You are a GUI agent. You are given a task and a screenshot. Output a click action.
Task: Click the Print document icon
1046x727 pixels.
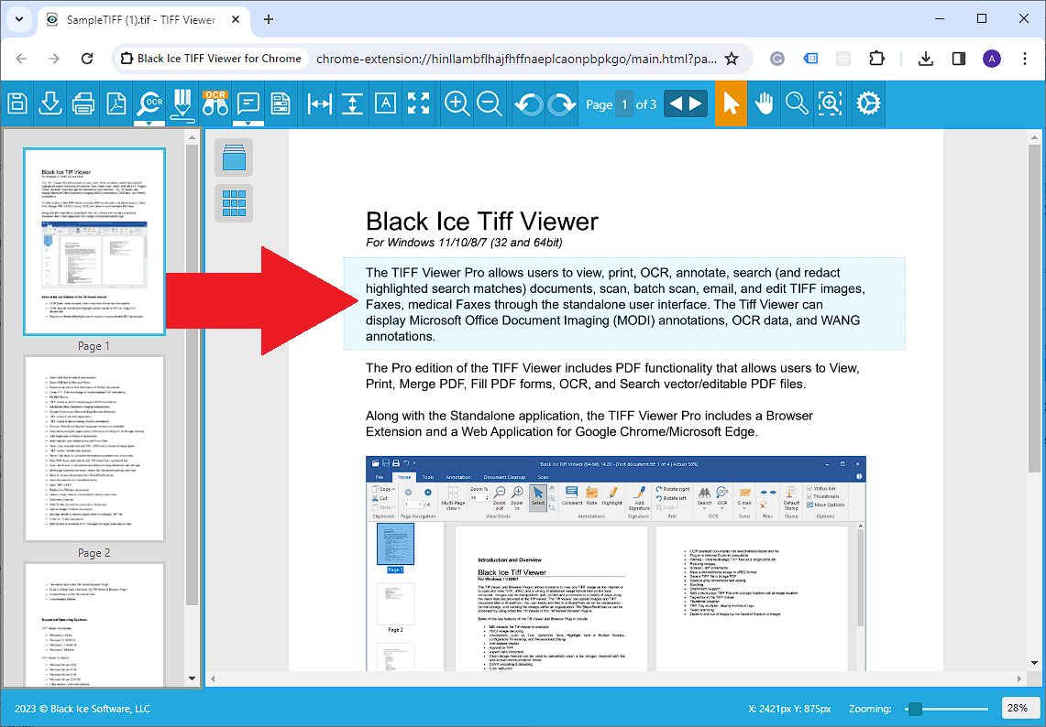(x=83, y=103)
